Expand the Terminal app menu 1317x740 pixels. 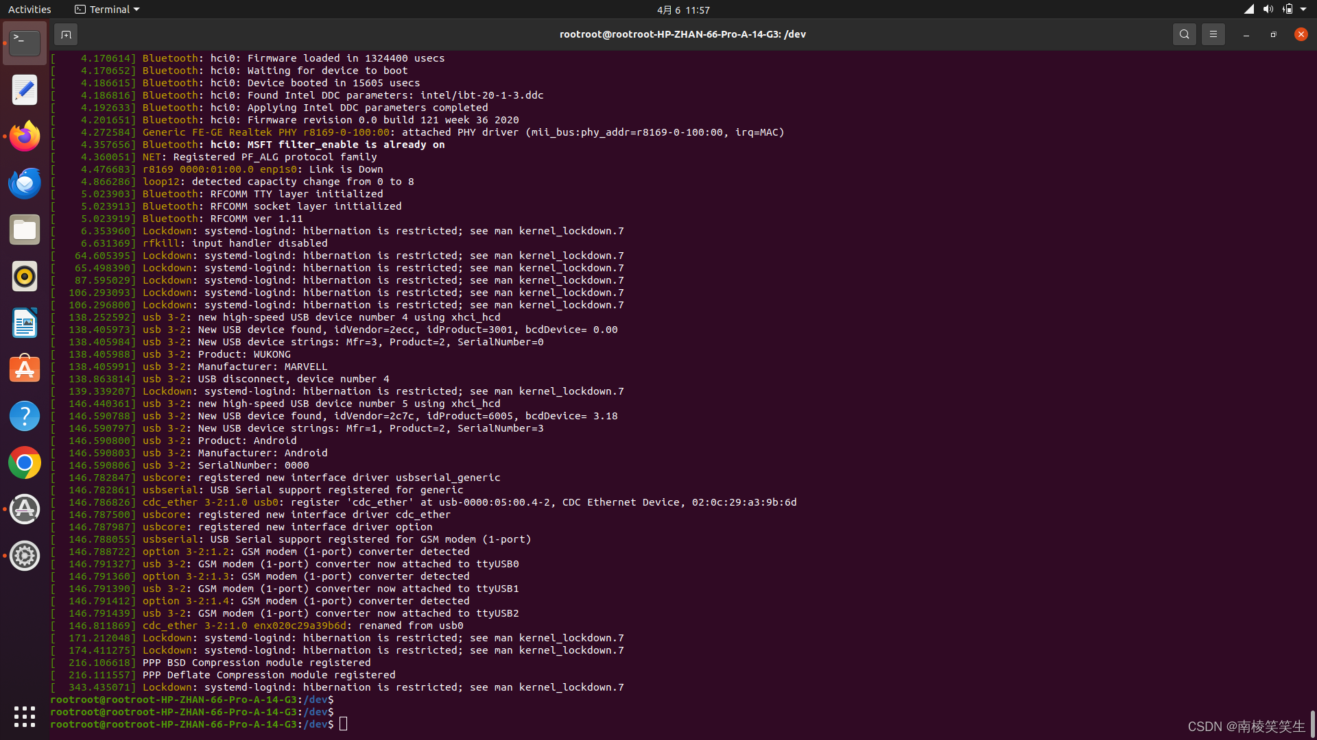[x=107, y=10]
